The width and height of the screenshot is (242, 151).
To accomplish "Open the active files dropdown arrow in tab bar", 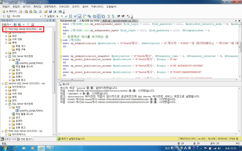I will (236, 21).
